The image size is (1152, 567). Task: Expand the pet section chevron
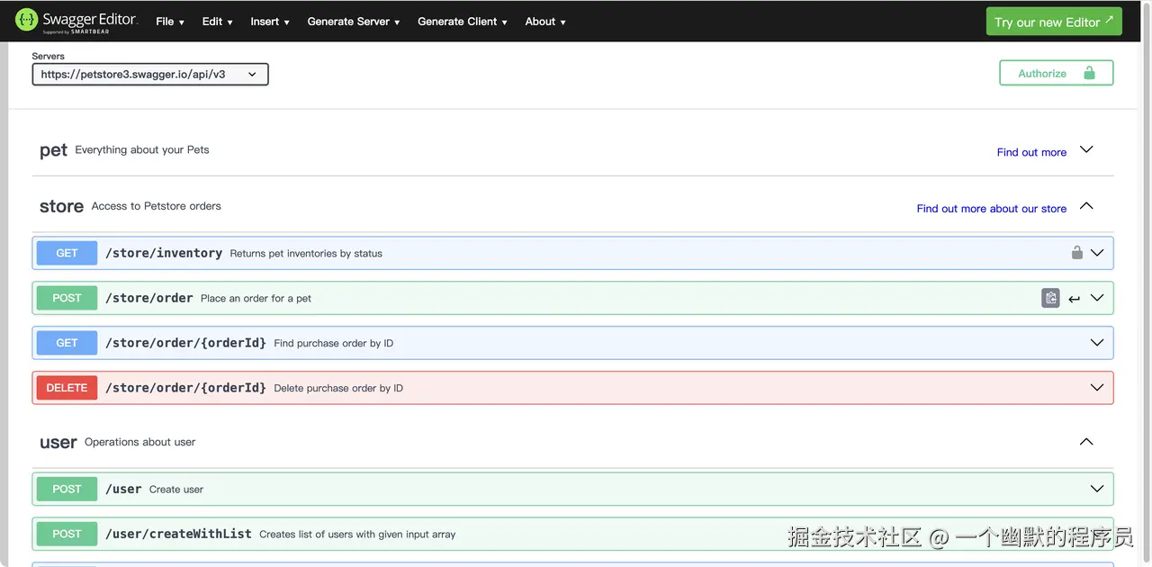tap(1086, 149)
